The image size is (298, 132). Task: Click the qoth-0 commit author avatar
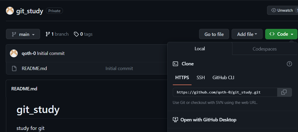(x=14, y=53)
